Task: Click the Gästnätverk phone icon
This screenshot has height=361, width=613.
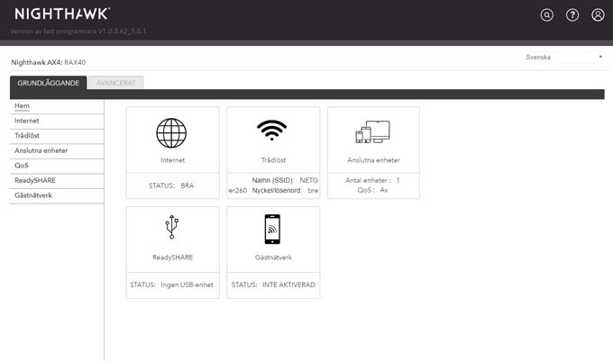Action: coord(272,229)
